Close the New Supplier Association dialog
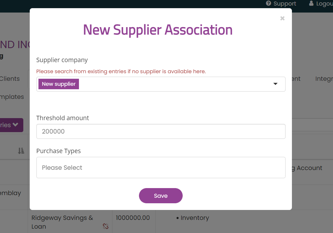Screen dimensions: 333x233 click(x=282, y=18)
